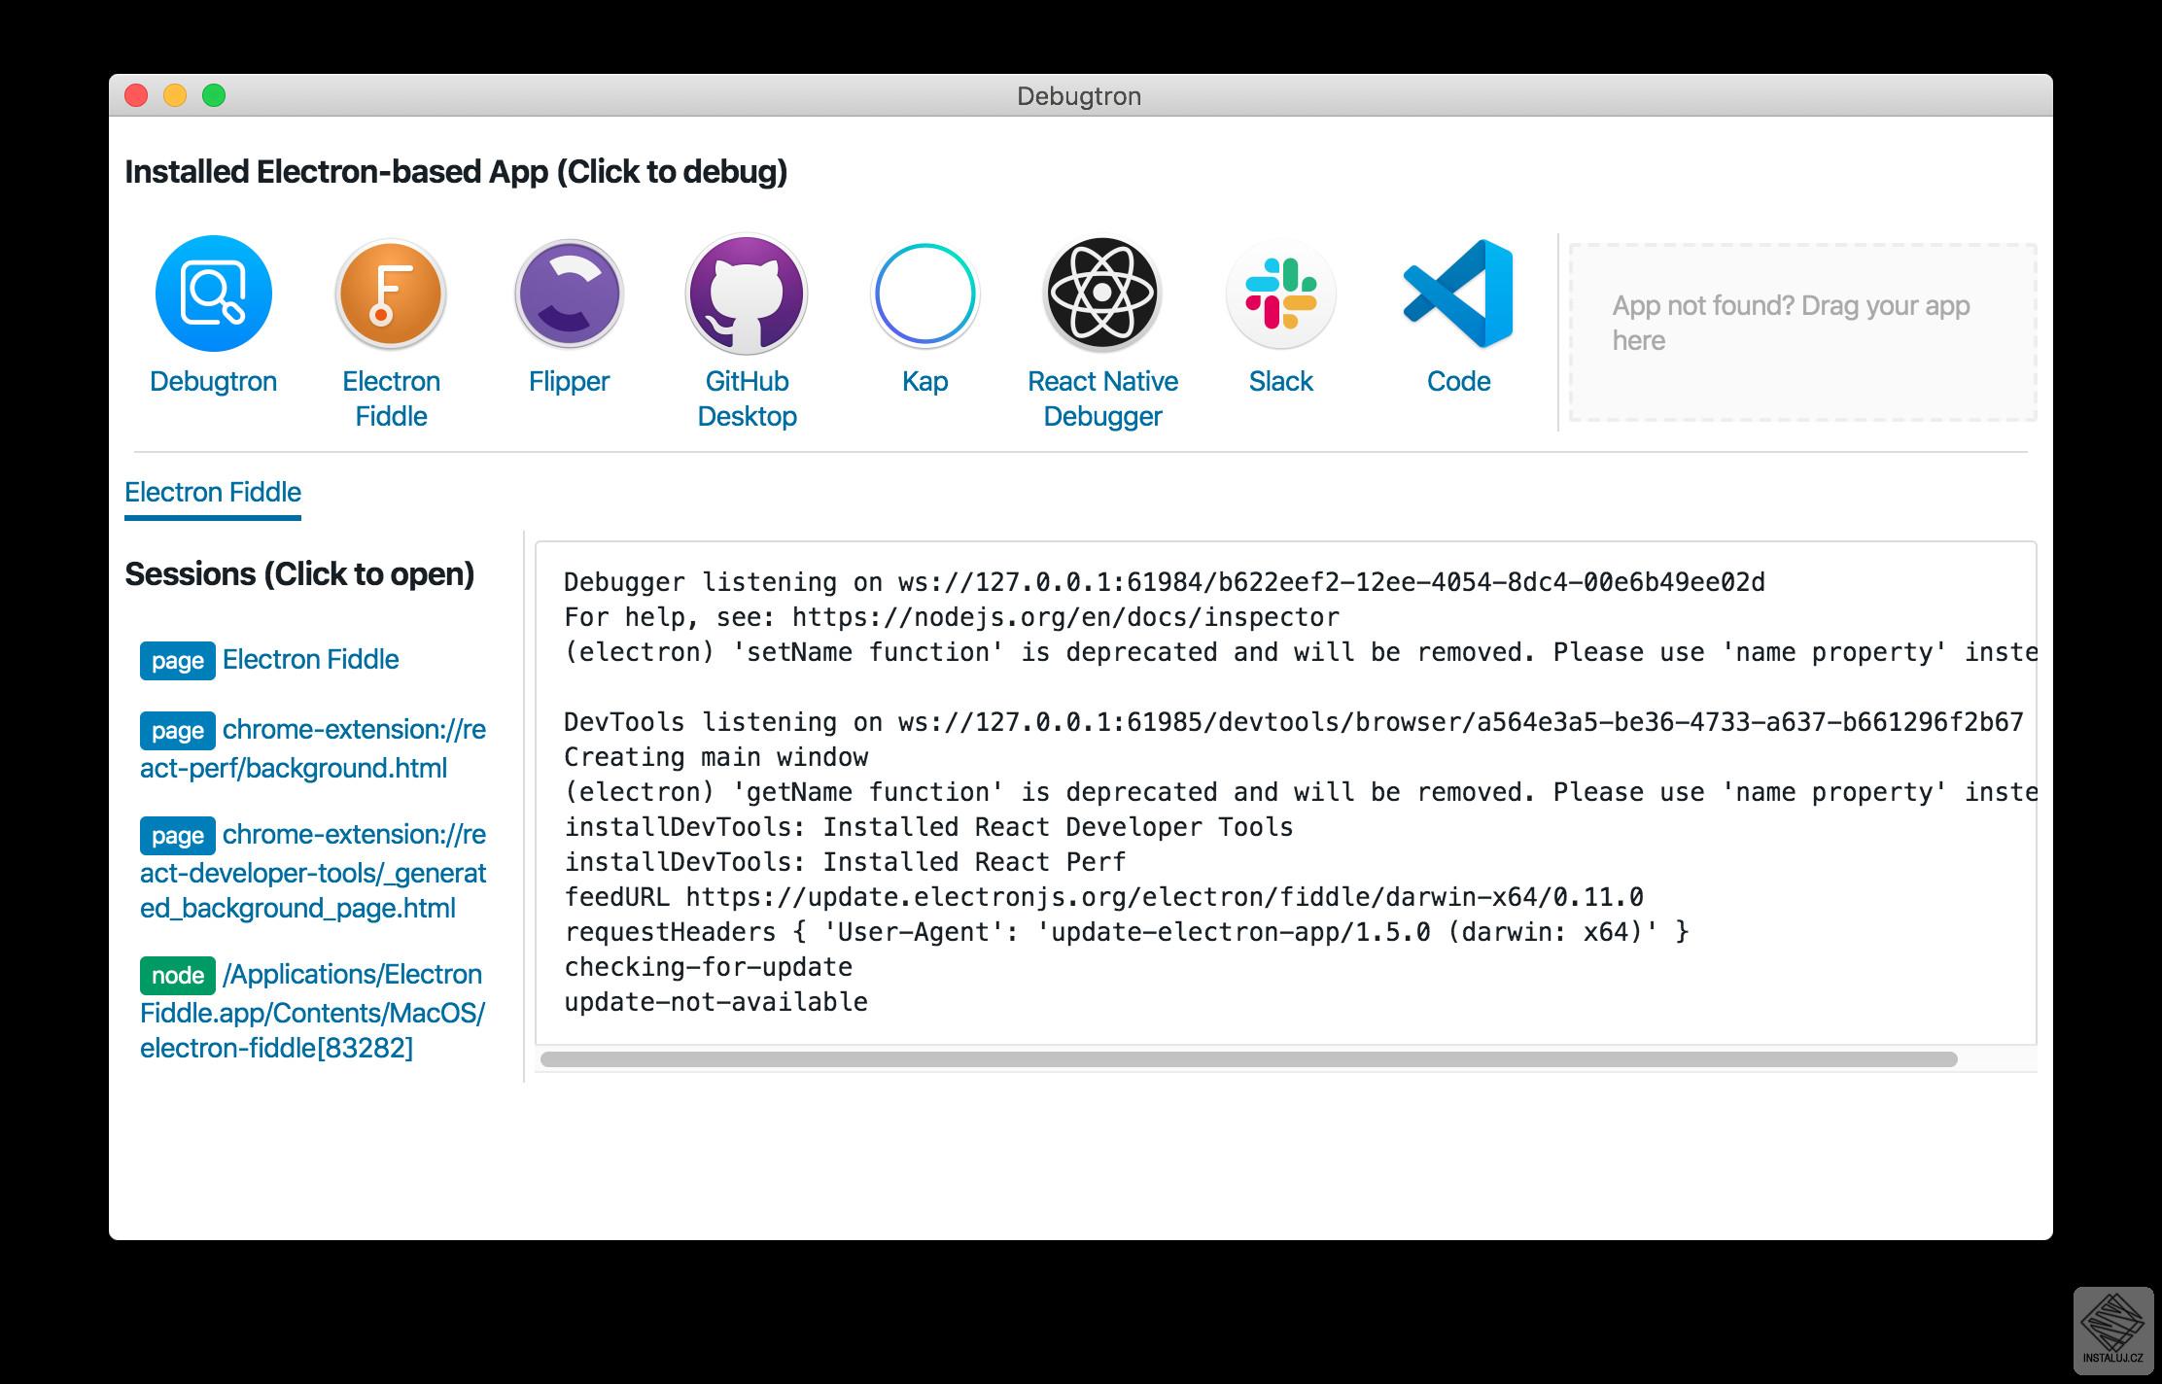This screenshot has width=2162, height=1384.
Task: Click the green node badge
Action: pyautogui.click(x=178, y=976)
